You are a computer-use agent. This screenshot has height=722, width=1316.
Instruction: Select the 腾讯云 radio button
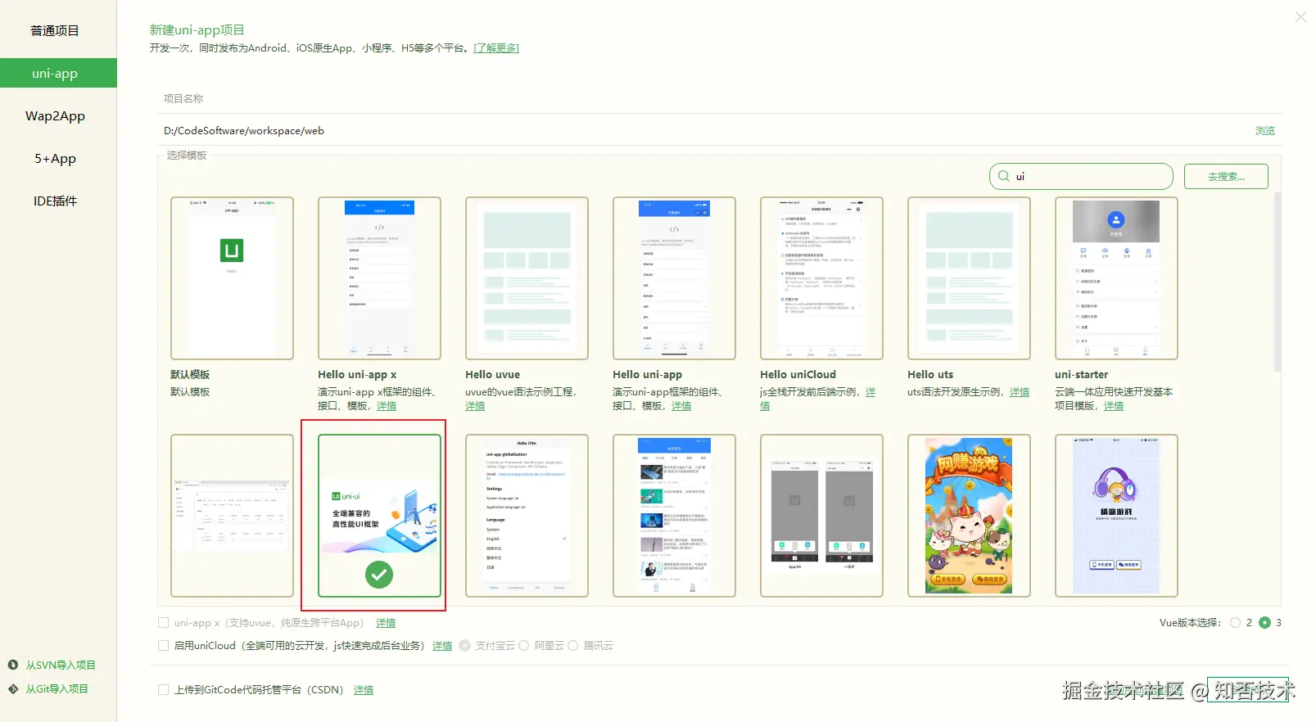(x=573, y=646)
